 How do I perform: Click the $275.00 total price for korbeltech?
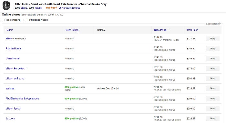coord(191,69)
